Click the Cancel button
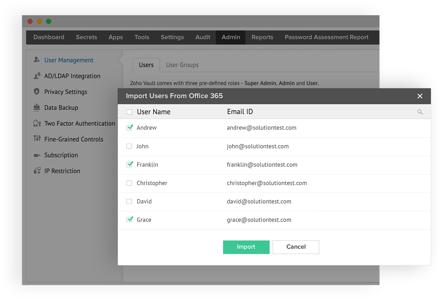The image size is (440, 299). point(296,247)
